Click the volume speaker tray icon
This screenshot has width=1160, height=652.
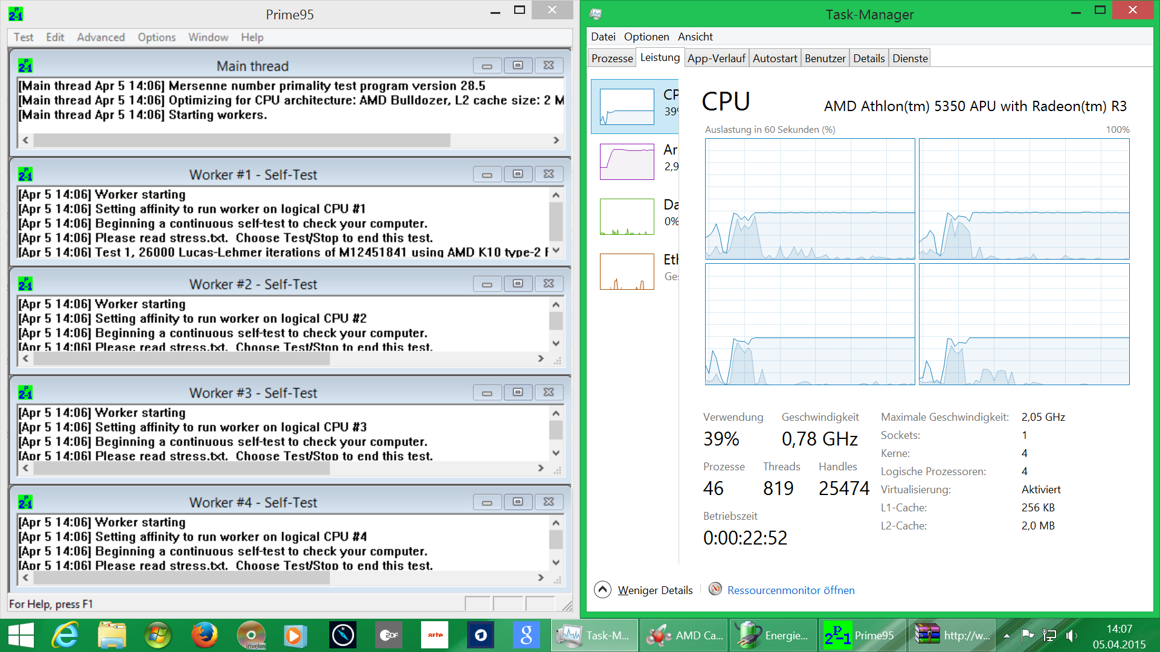[x=1071, y=636]
